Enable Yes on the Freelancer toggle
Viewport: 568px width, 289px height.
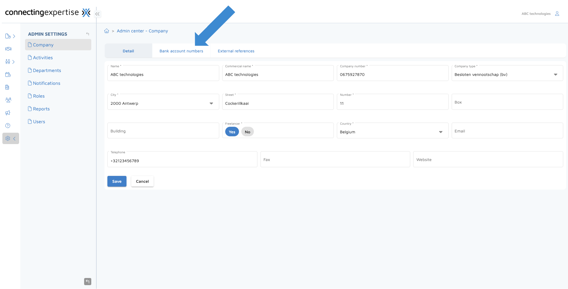pos(231,131)
